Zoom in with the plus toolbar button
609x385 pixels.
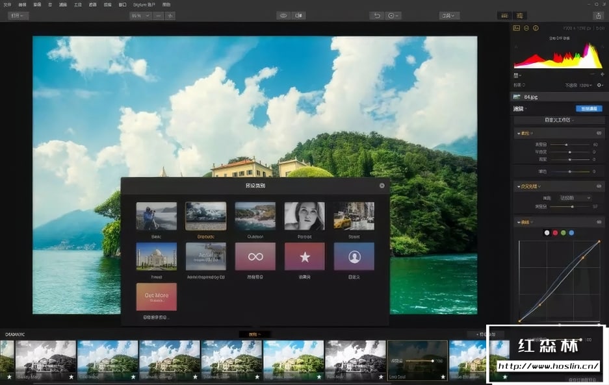click(x=170, y=16)
